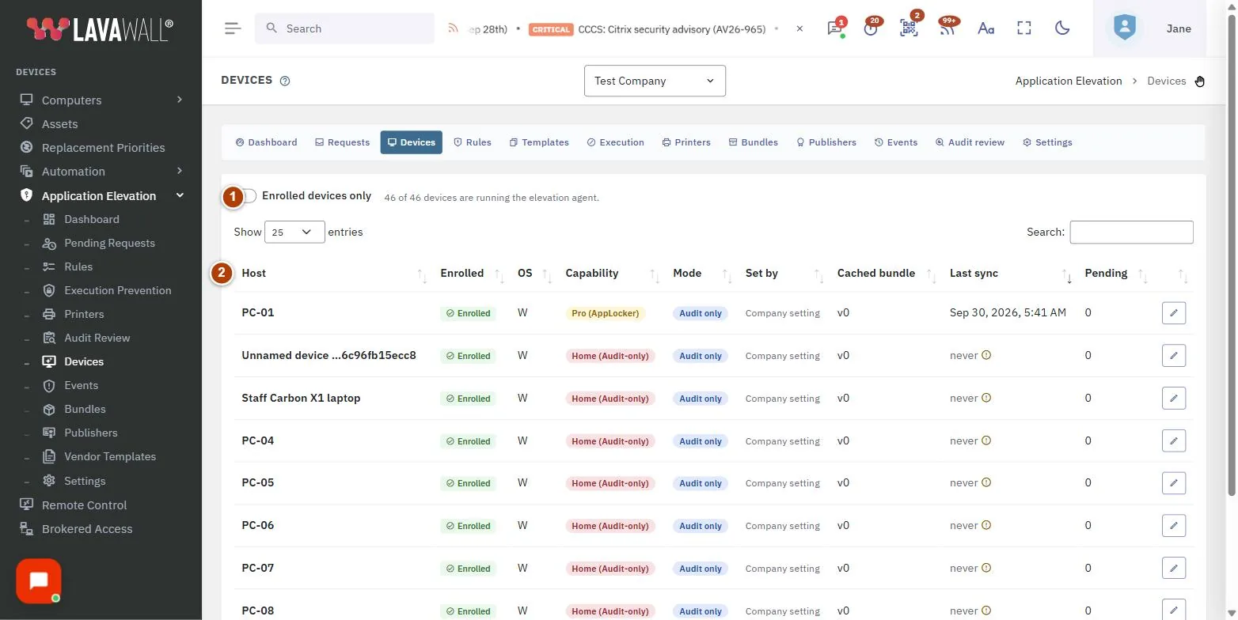This screenshot has height=620, width=1238.
Task: Open Vendor Templates in the sidebar
Action: (x=110, y=456)
